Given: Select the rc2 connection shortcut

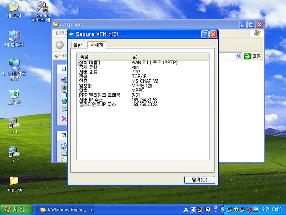Looking at the screenshot, I should (14, 154).
